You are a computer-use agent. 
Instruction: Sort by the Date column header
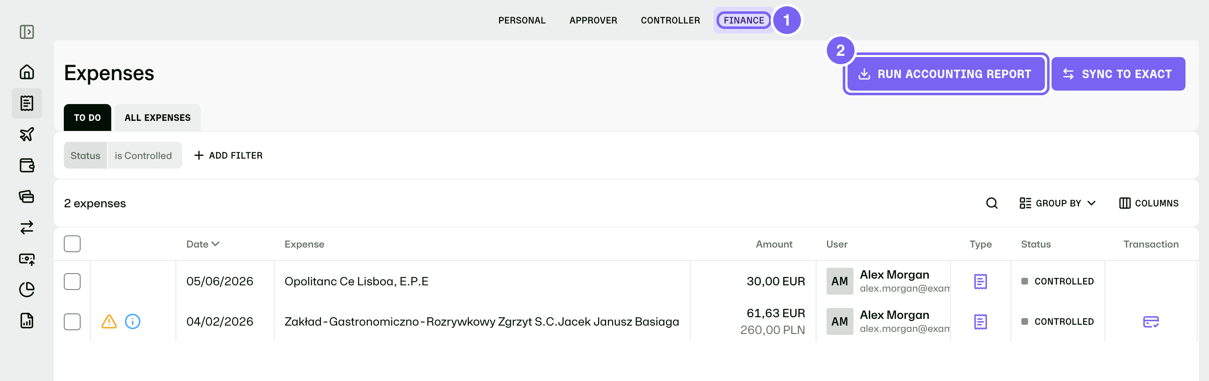click(203, 244)
